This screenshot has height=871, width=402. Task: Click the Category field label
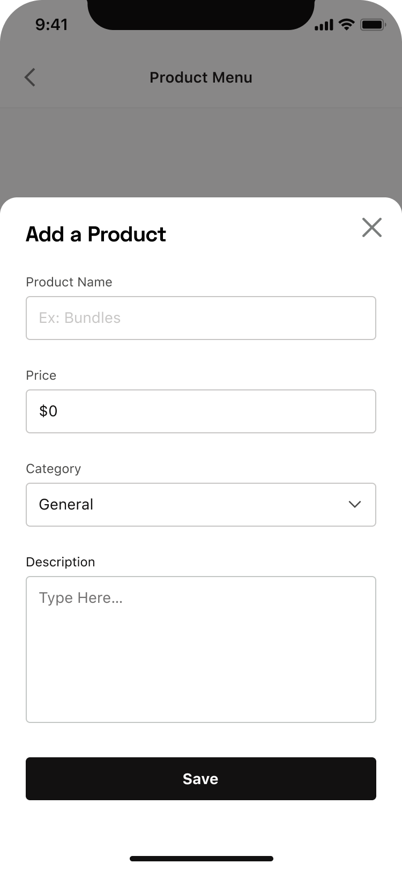click(54, 469)
